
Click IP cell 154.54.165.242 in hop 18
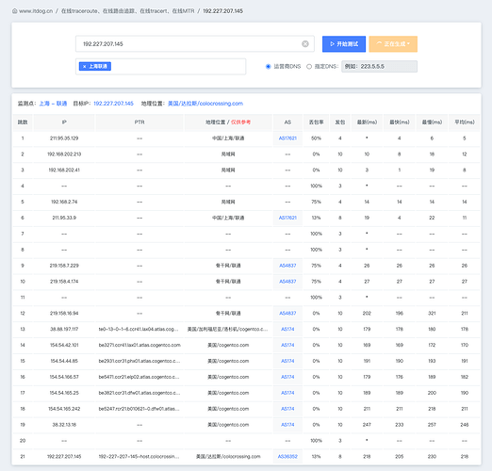64,409
